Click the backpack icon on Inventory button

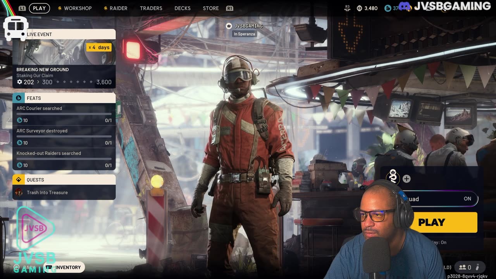click(49, 267)
